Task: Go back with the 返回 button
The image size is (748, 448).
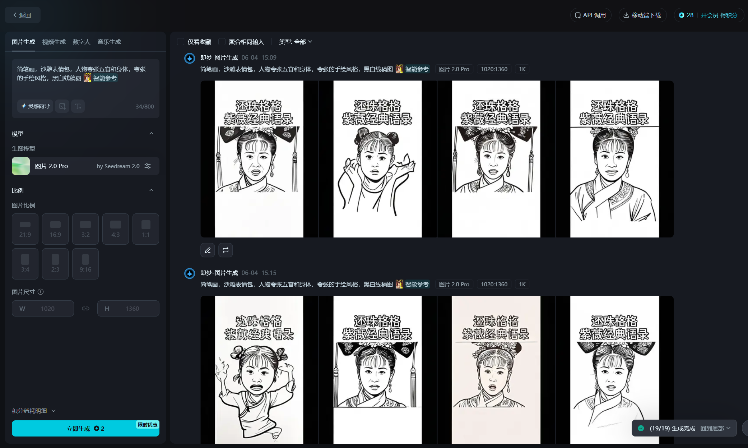Action: point(22,15)
